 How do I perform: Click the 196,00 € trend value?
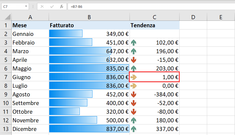click(x=167, y=51)
